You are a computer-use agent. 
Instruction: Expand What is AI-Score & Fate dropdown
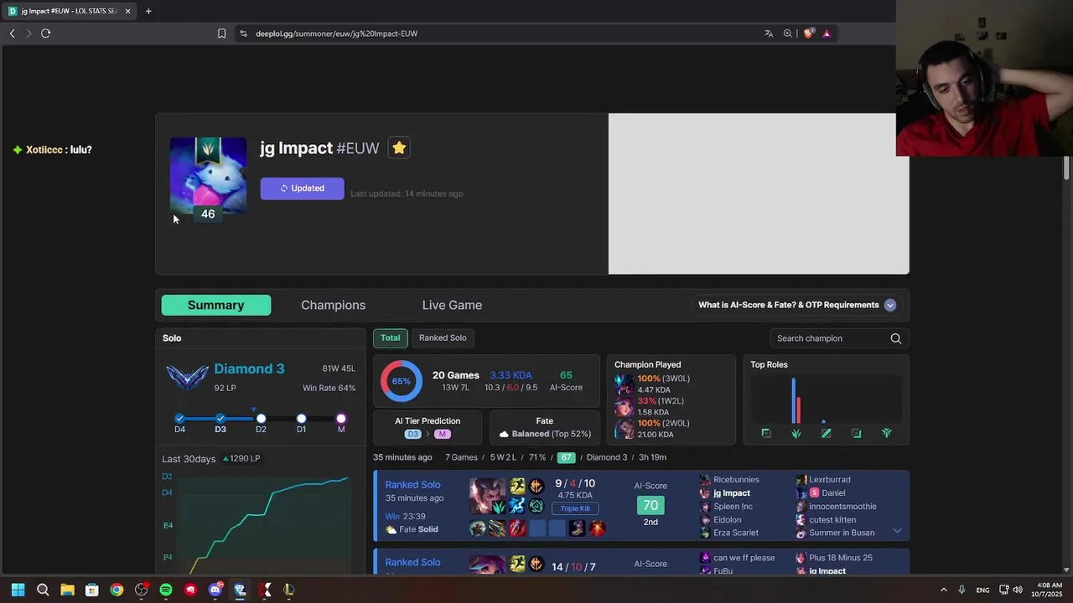point(890,305)
